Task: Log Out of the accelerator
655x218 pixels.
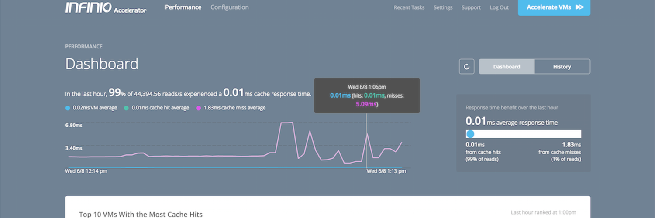Action: 499,7
